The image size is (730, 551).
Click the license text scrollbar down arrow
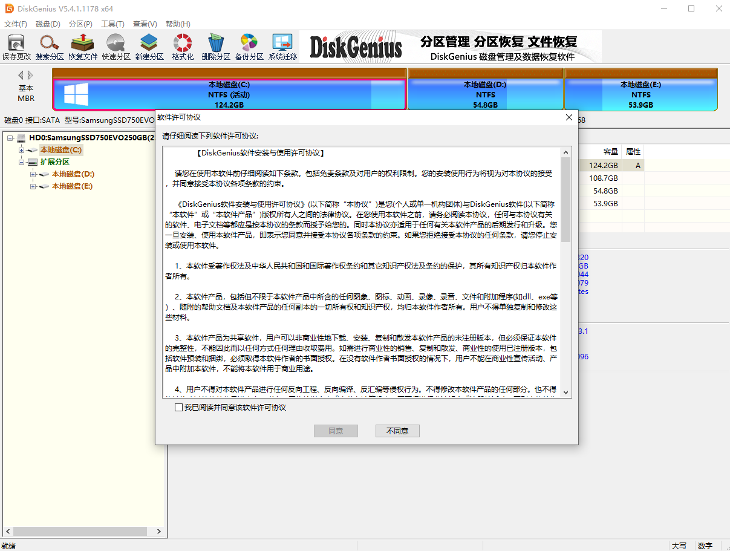pyautogui.click(x=566, y=393)
